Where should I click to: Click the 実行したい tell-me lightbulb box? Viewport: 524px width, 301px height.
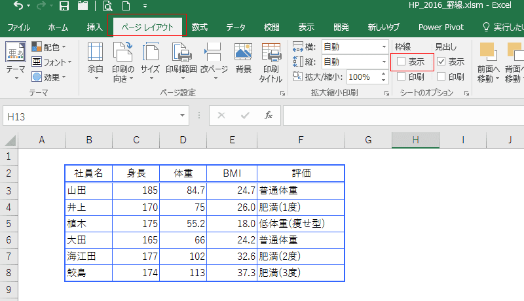(503, 27)
